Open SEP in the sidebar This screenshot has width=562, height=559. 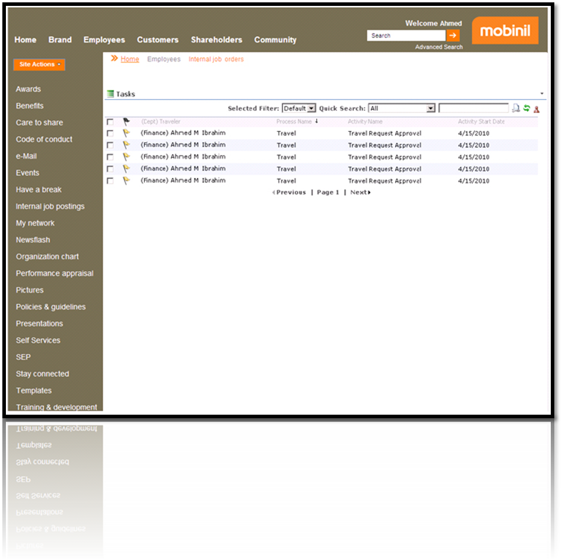pos(24,358)
